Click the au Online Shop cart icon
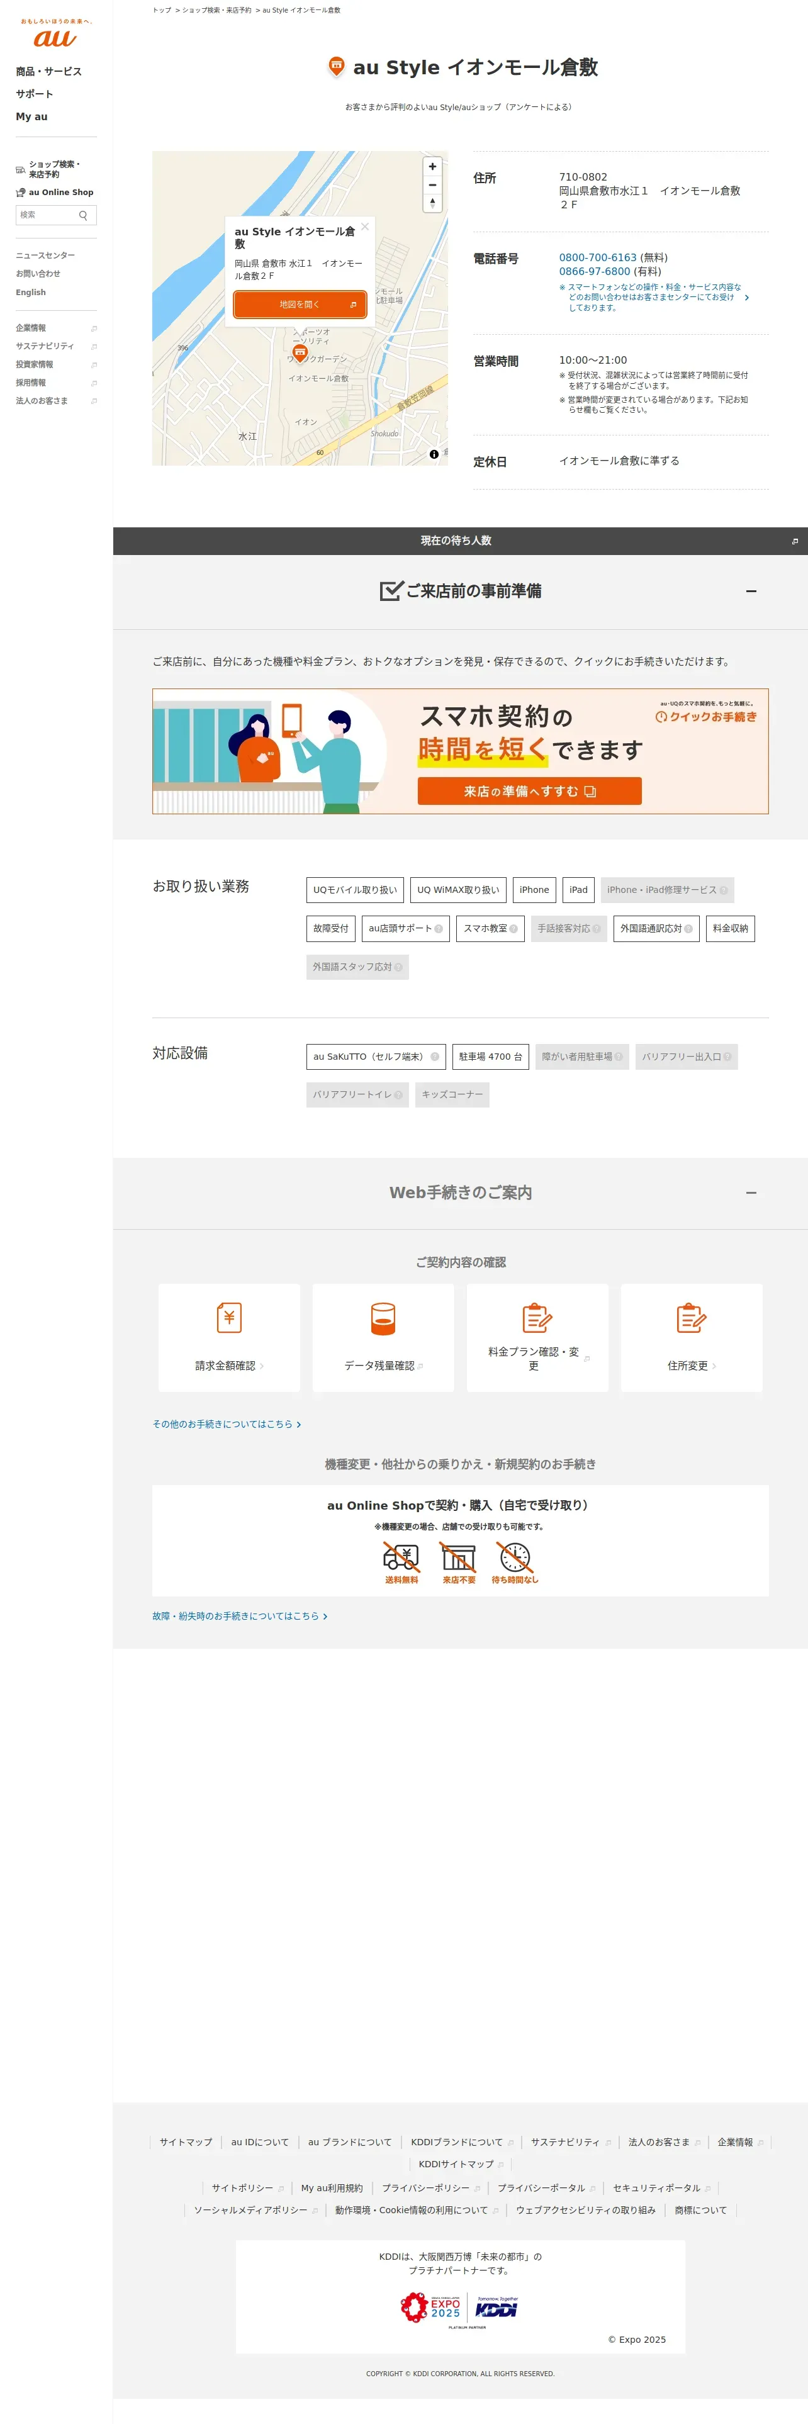 click(21, 193)
